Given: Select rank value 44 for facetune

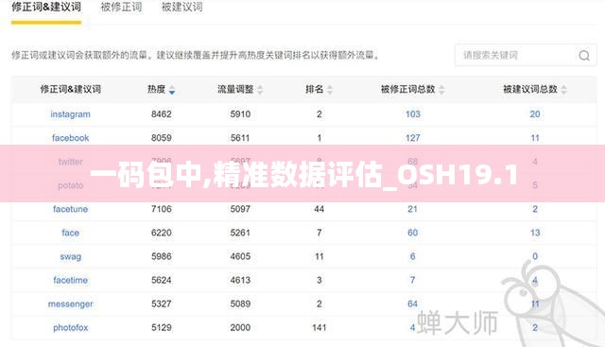Looking at the screenshot, I should (320, 209).
